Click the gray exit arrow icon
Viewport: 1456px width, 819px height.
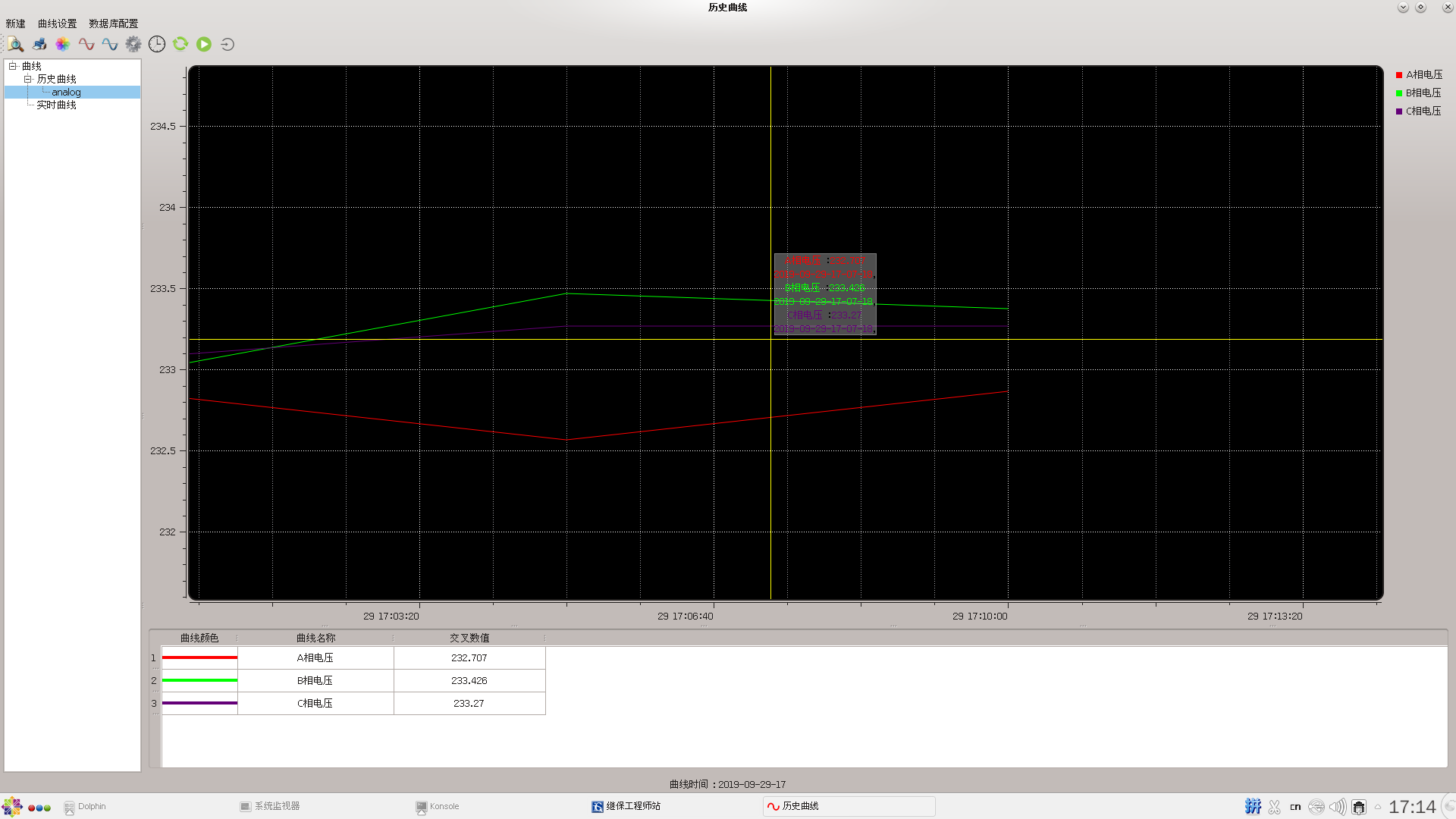tap(227, 44)
